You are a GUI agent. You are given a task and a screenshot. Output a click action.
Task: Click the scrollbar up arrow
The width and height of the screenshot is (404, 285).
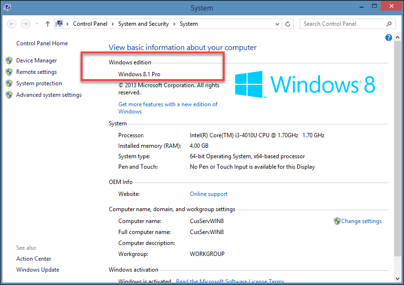click(397, 38)
